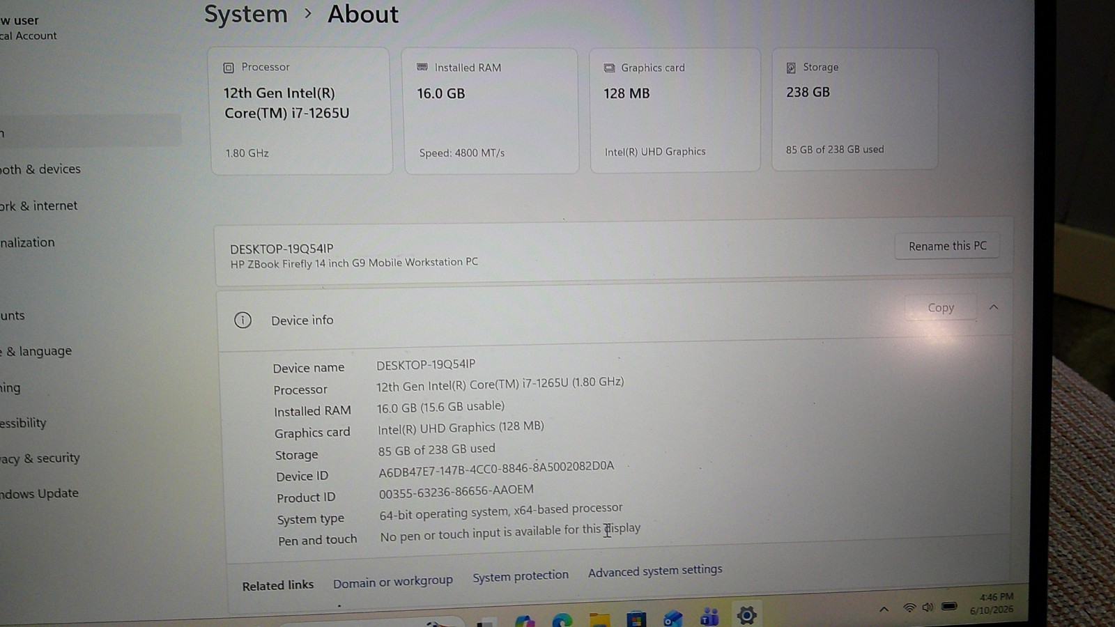Click the Wi-Fi network tray icon
This screenshot has width=1115, height=627.
[909, 607]
